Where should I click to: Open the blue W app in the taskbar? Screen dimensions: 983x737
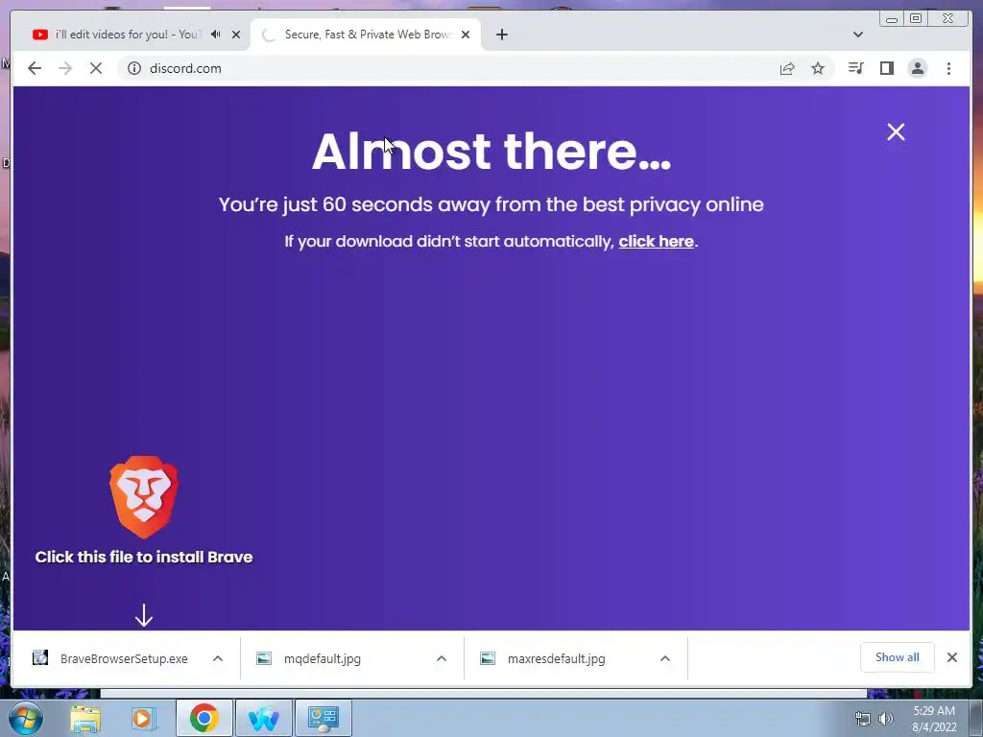(263, 718)
